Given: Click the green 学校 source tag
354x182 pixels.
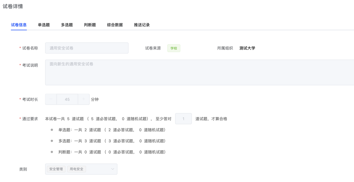Looking at the screenshot, I should [x=174, y=48].
